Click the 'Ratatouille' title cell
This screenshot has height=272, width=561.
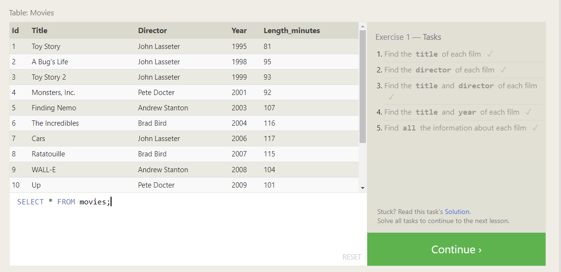point(48,154)
